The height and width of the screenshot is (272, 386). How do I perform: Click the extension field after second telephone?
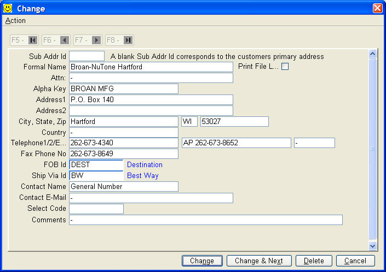(x=314, y=143)
